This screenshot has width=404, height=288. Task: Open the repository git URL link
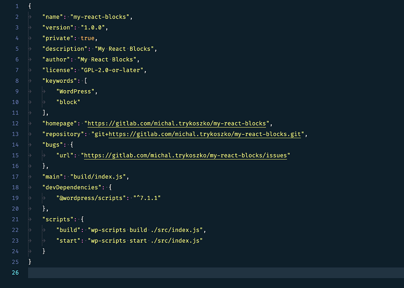point(204,134)
